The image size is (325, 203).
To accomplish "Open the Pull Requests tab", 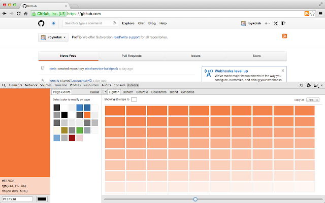I will [132, 56].
